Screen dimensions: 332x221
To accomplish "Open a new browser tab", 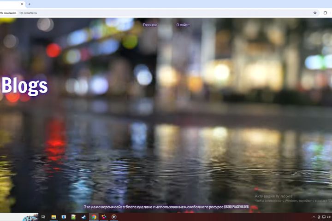I will 29,4.
